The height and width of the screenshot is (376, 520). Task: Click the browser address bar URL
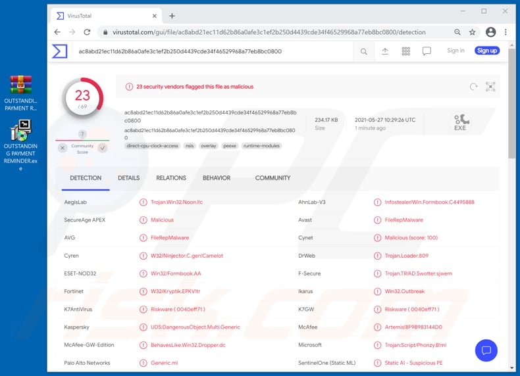tap(269, 32)
